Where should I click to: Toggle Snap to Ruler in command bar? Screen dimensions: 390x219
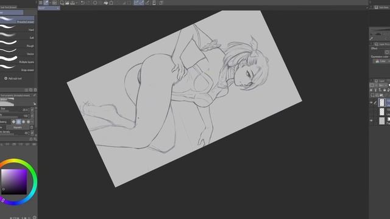point(136,3)
